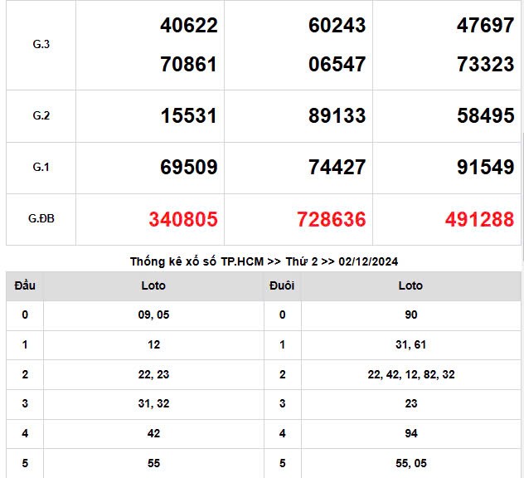Select Đầu loto cell 42
This screenshot has width=524, height=478.
point(153,433)
